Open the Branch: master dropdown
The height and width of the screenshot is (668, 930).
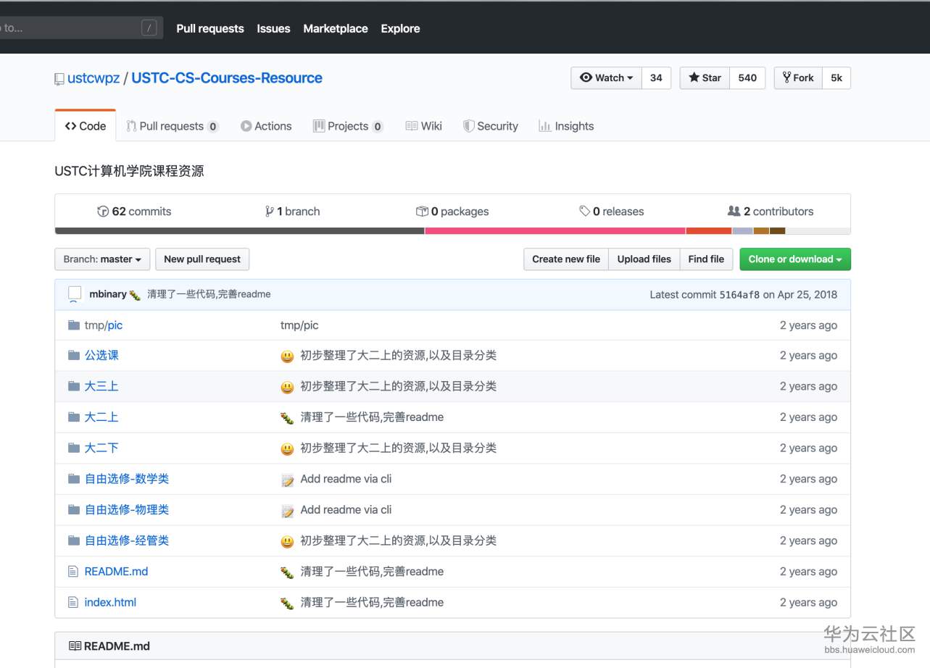(x=102, y=259)
